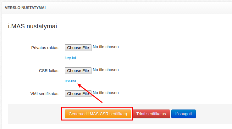Click the Privatus raktas field label
Image resolution: width=232 pixels, height=129 pixels.
point(45,48)
